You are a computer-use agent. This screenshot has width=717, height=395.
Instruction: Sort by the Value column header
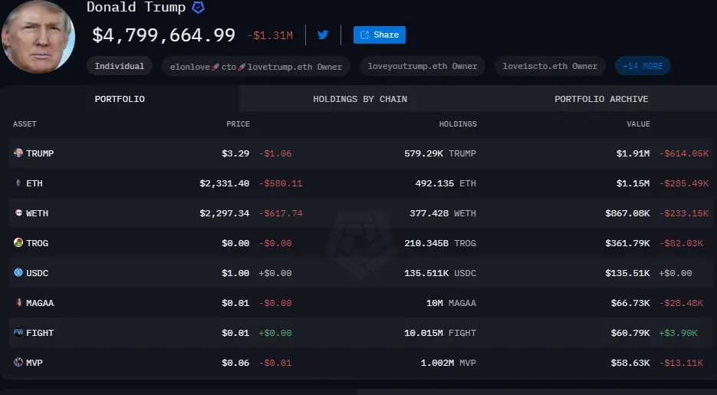pyautogui.click(x=638, y=124)
